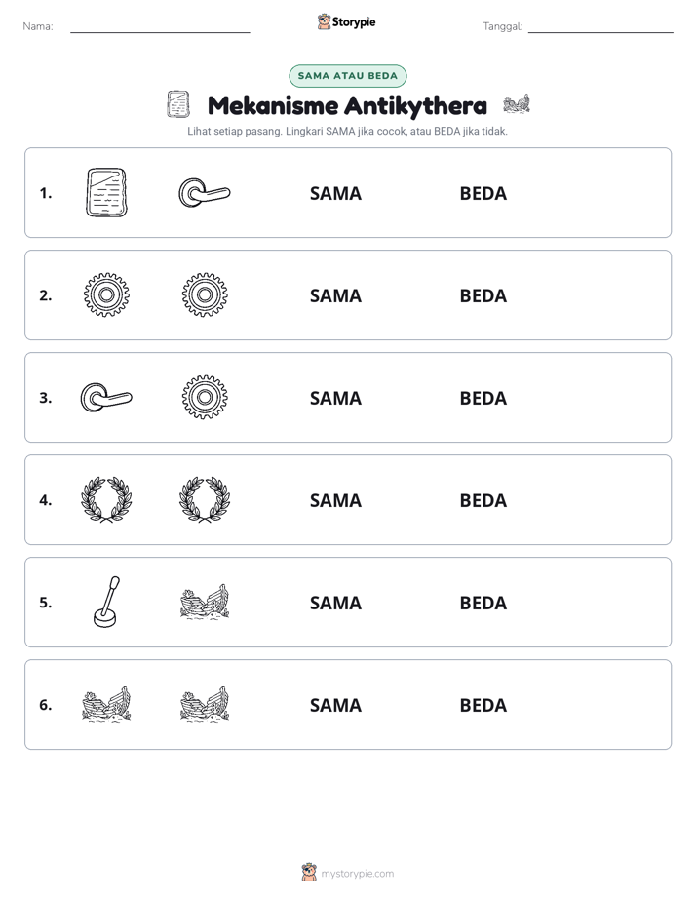
Task: Click the door handle icon in row 1
Action: [205, 192]
